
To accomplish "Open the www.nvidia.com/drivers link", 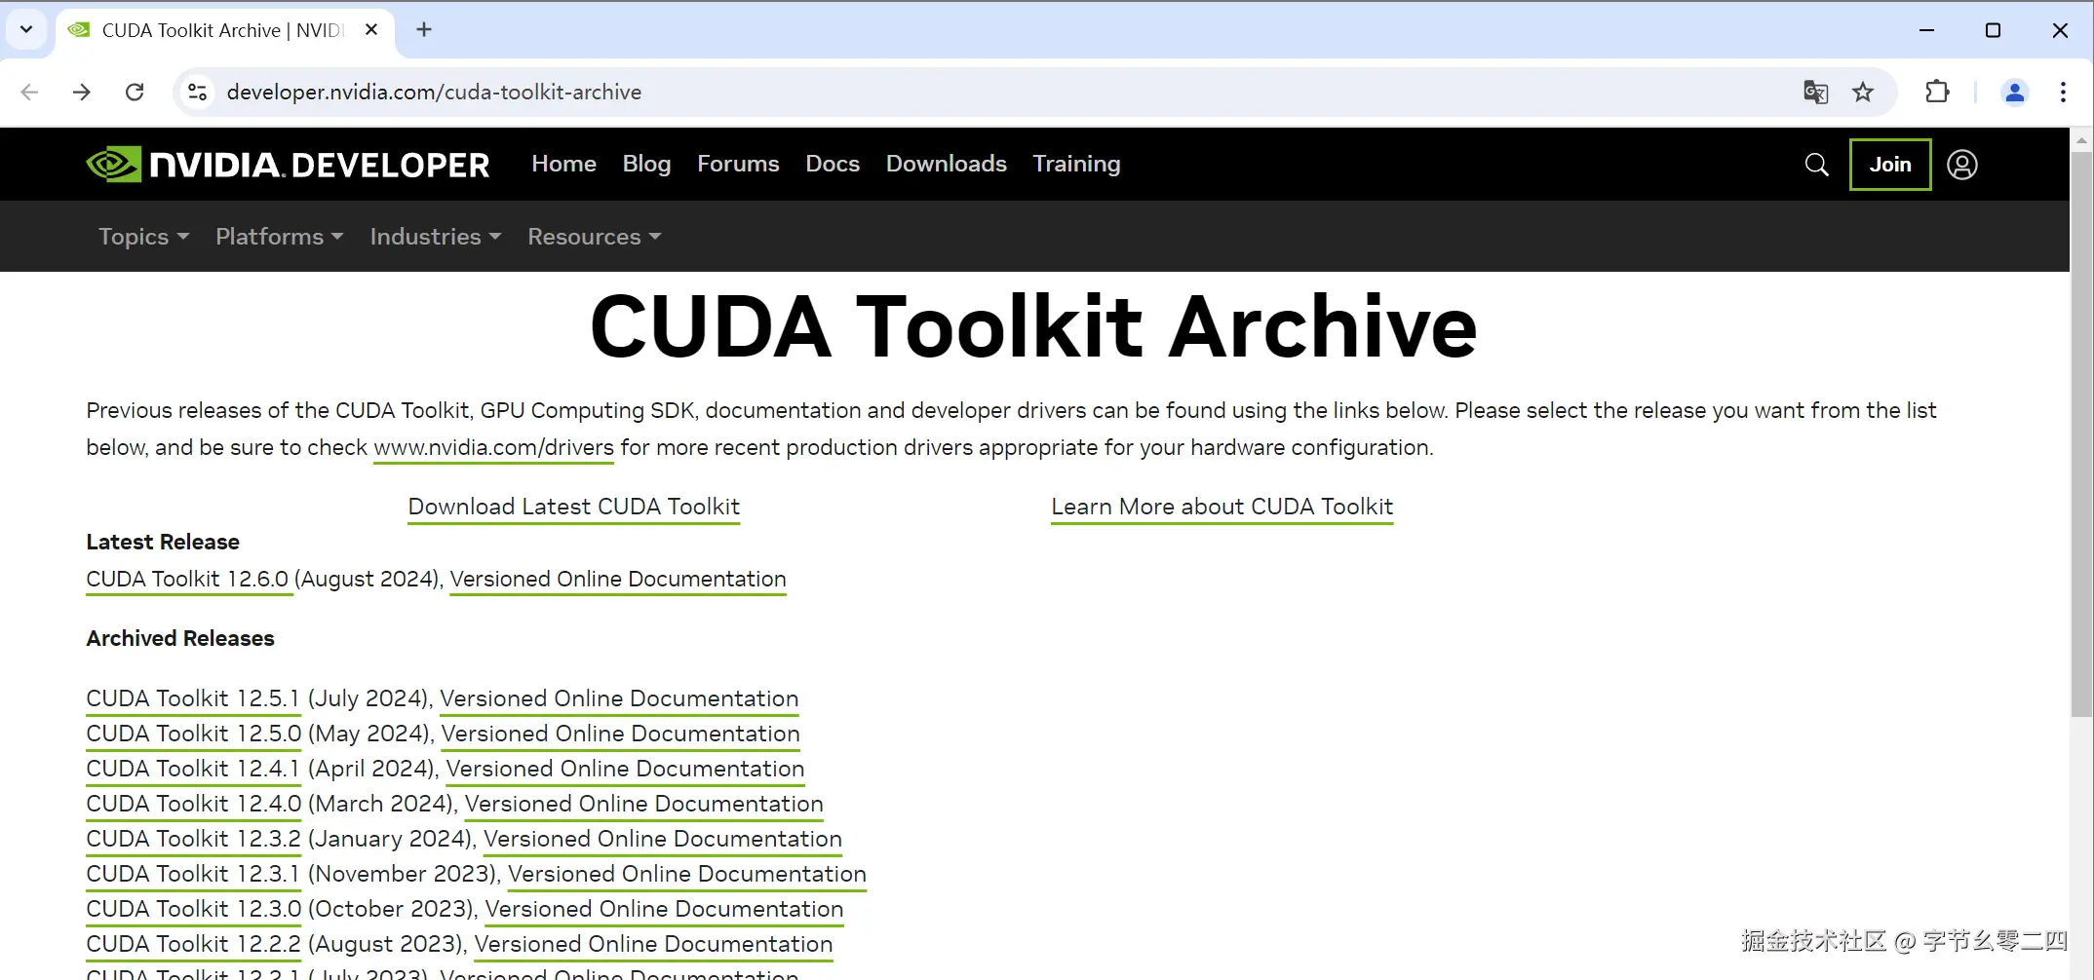I will pyautogui.click(x=493, y=447).
